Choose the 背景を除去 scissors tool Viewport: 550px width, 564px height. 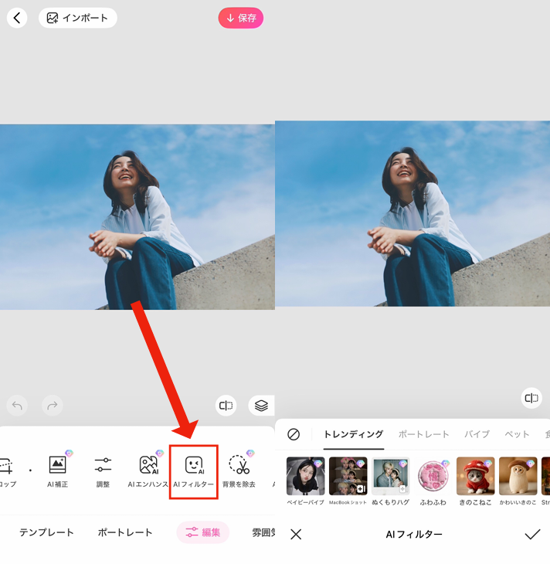pos(239,470)
